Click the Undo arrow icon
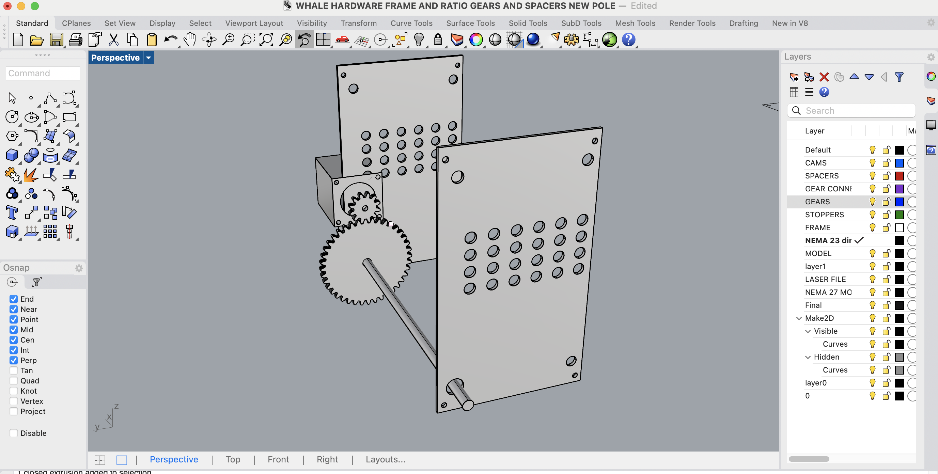Viewport: 938px width, 474px height. (x=170, y=40)
